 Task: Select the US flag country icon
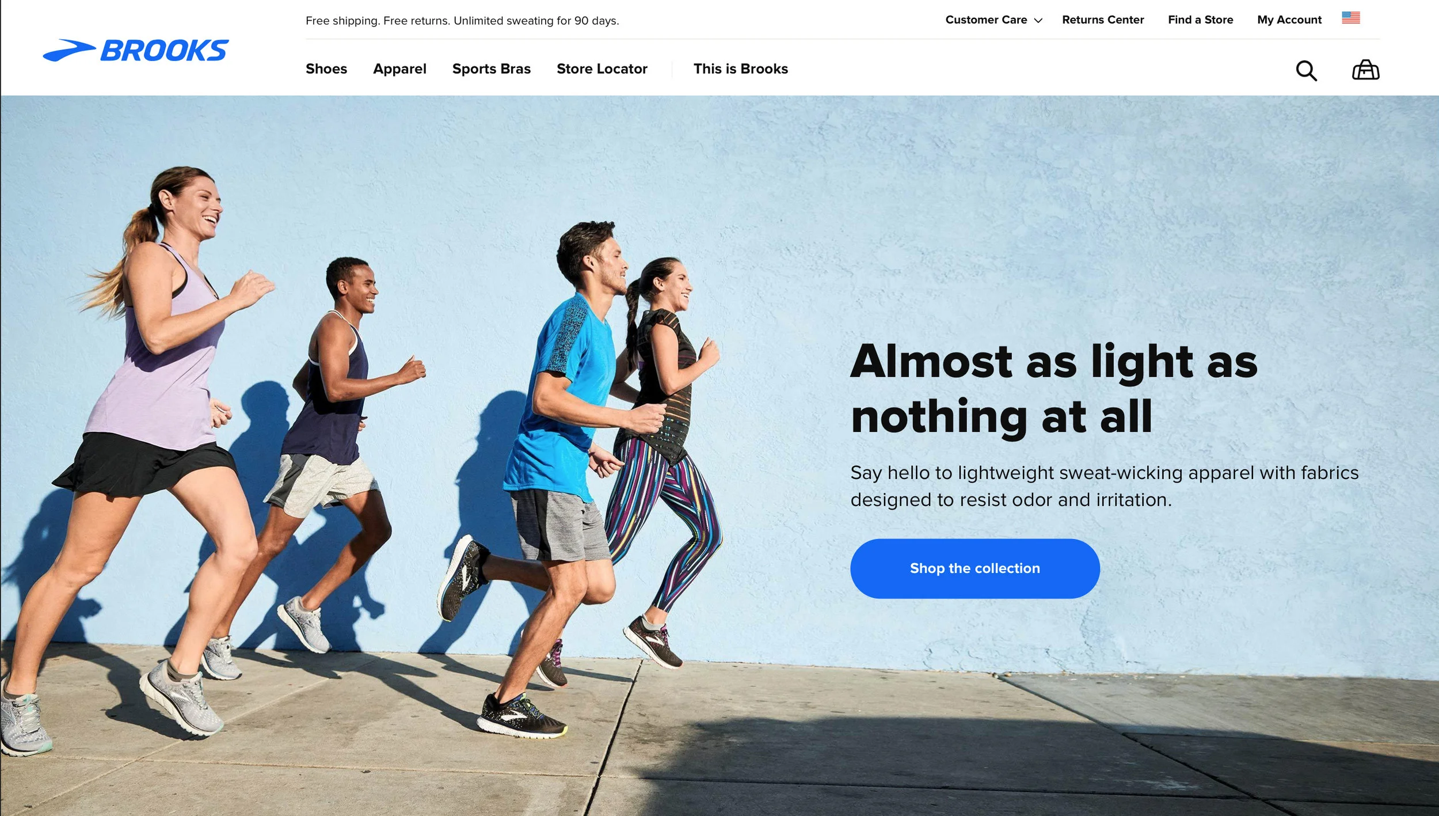coord(1350,18)
